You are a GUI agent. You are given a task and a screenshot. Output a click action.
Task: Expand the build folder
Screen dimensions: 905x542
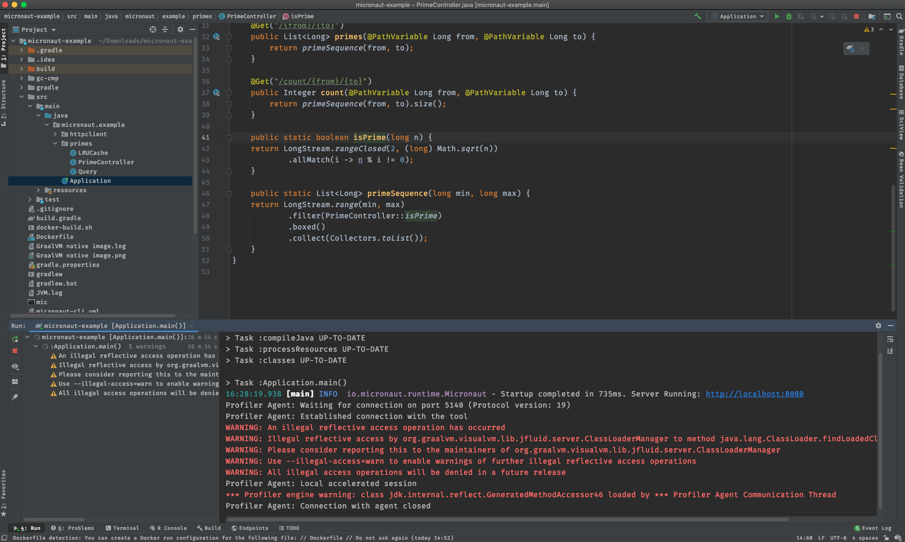(21, 69)
